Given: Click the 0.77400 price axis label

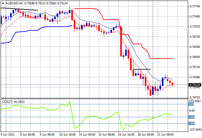Looking at the screenshot, I should [195, 16].
